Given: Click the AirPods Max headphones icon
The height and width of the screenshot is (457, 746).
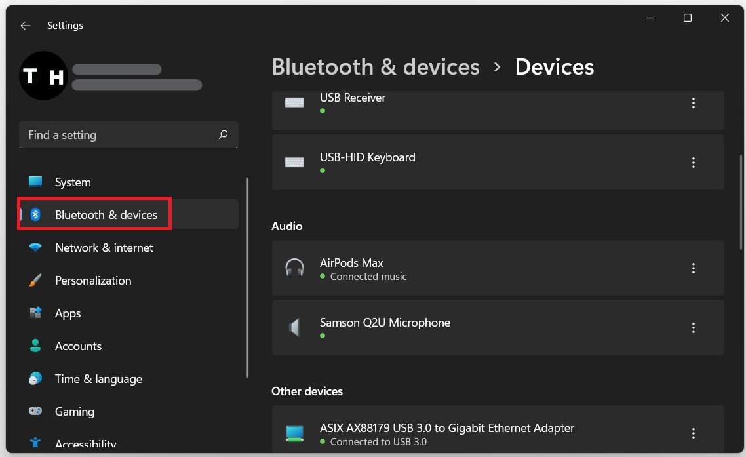Looking at the screenshot, I should (x=294, y=268).
